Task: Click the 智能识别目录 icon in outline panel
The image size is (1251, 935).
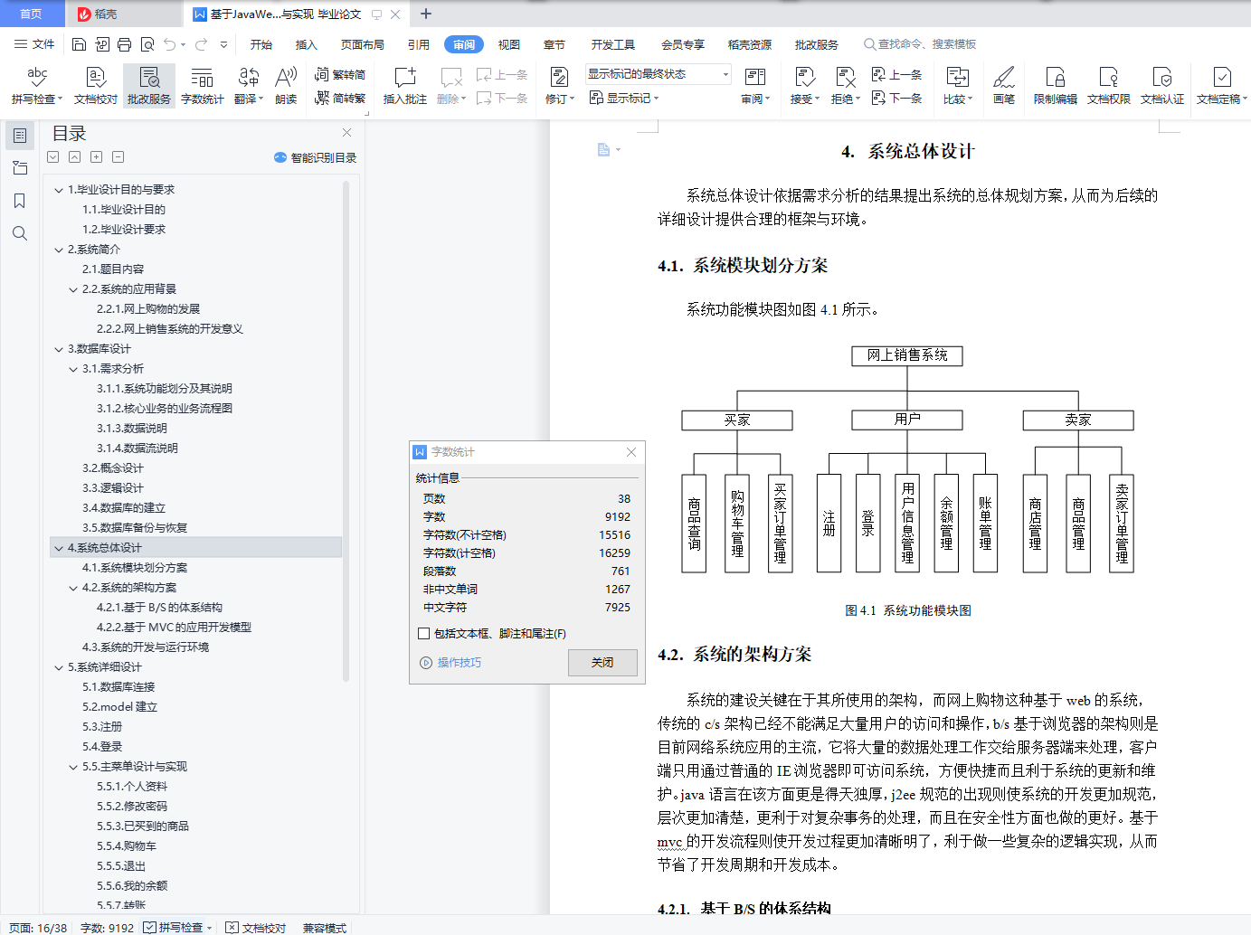Action: 280,157
